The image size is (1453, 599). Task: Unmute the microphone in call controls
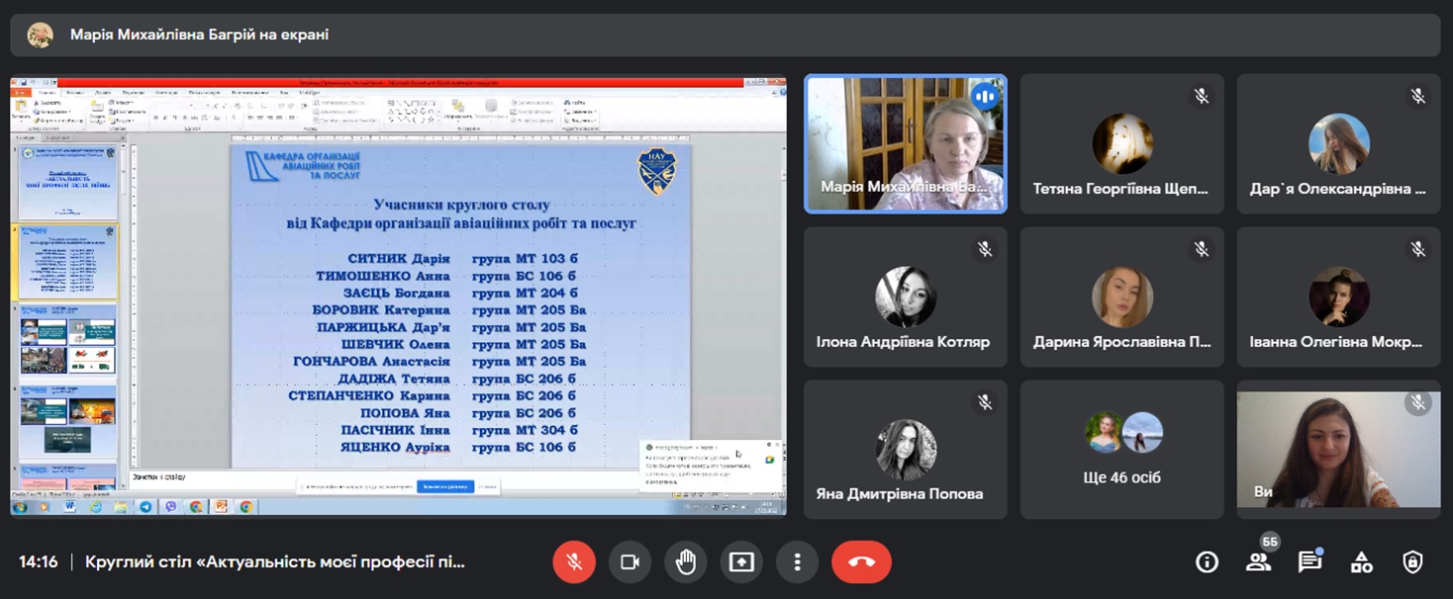[x=574, y=562]
